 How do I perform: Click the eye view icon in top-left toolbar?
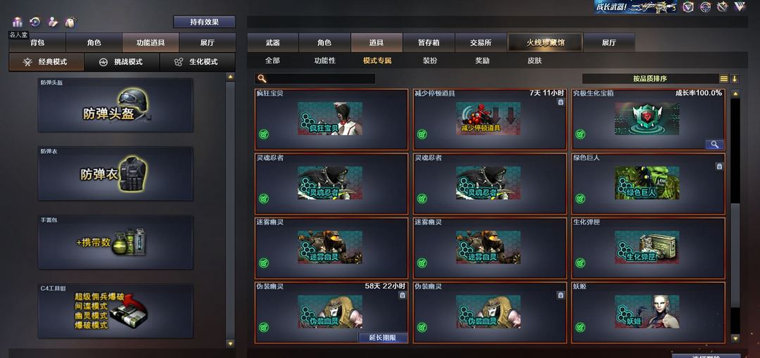tap(35, 22)
